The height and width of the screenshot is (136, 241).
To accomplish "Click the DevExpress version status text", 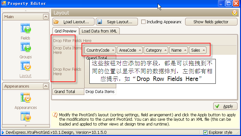I will pyautogui.click(x=56, y=132).
